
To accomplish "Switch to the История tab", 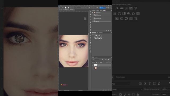I will (104, 10).
